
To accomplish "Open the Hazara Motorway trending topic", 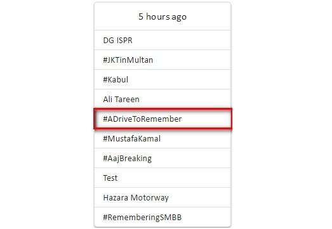I will point(163,198).
